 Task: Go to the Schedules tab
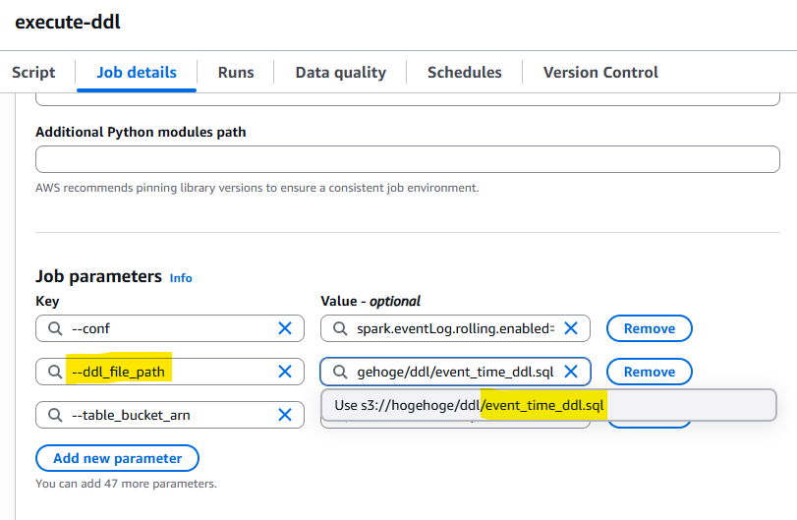pos(465,72)
